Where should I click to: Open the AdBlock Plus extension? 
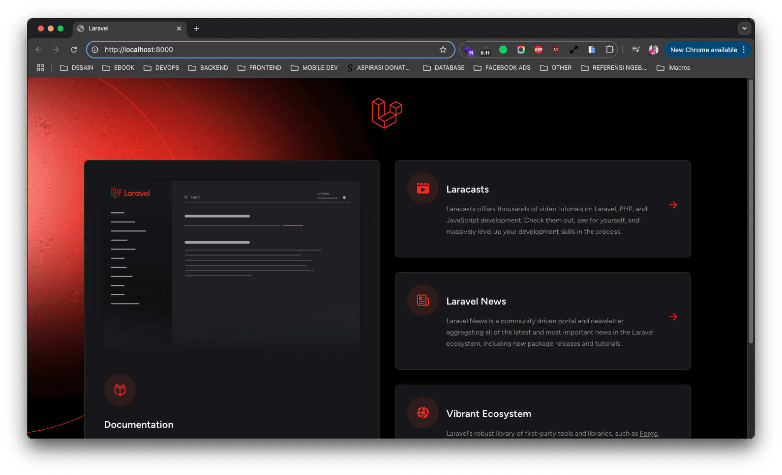(x=539, y=50)
